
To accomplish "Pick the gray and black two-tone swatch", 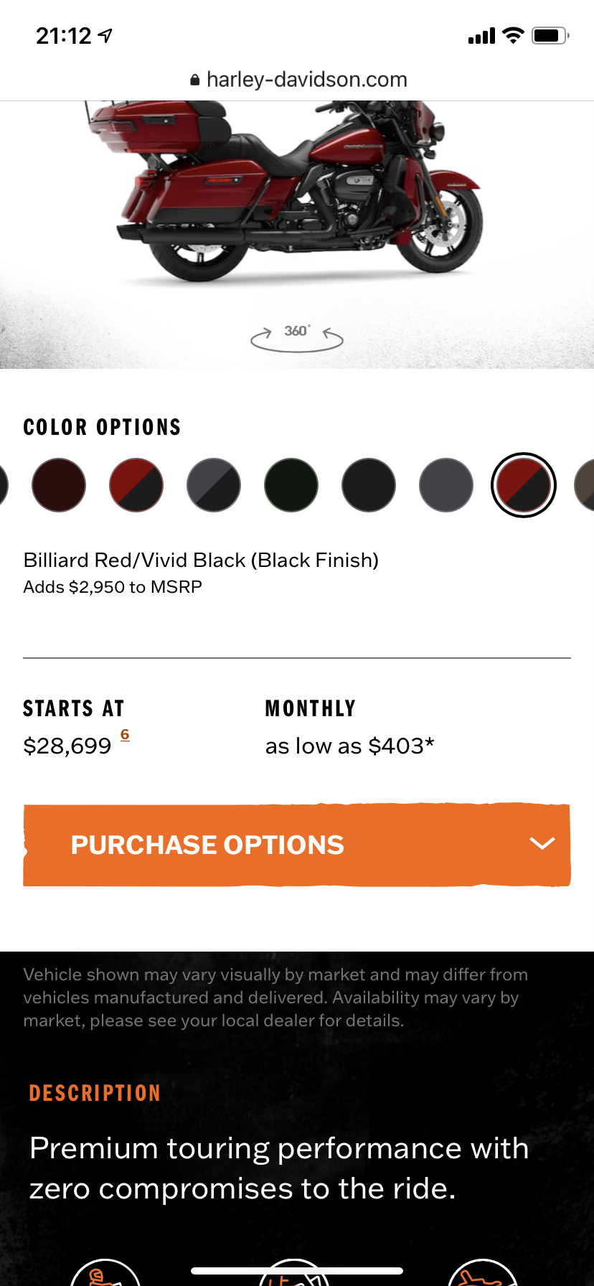I will [214, 485].
